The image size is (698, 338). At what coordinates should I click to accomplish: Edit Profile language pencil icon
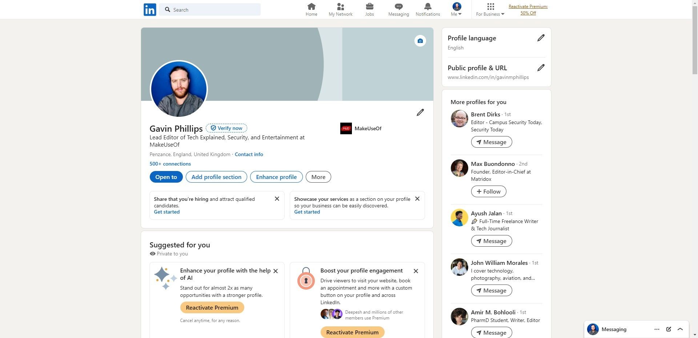coord(541,38)
